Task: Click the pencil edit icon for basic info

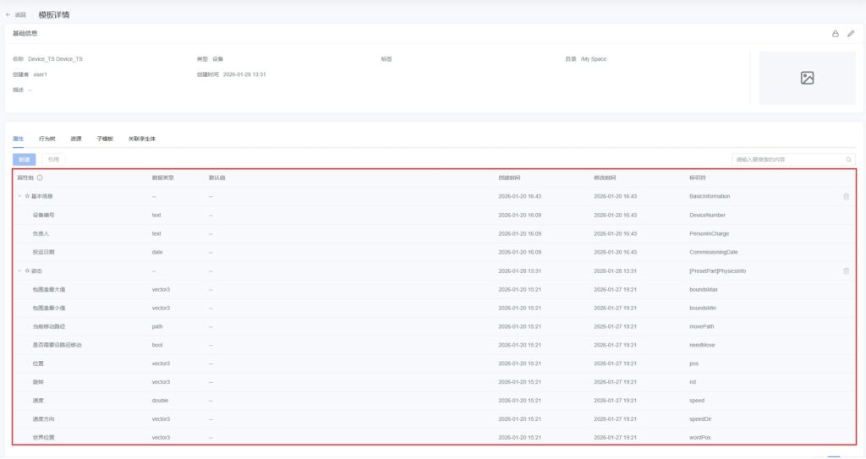Action: tap(851, 34)
